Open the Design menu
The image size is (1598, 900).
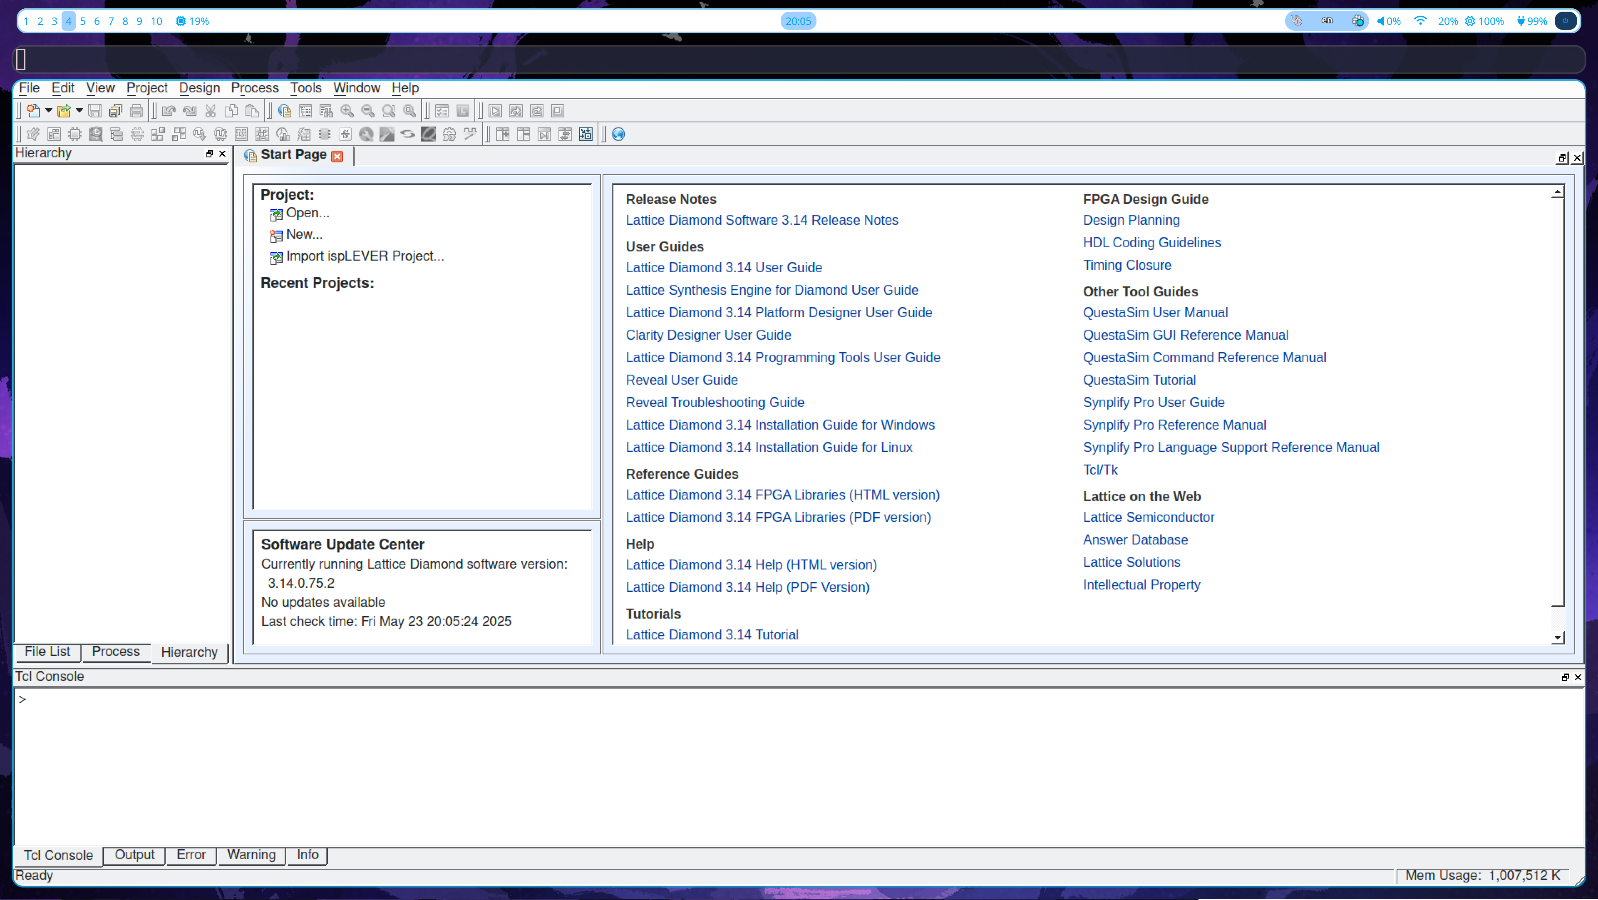click(x=199, y=88)
